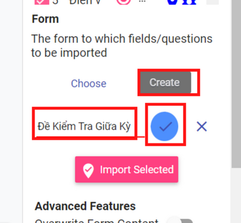
Task: Cancel form creation with X icon
Action: (202, 126)
